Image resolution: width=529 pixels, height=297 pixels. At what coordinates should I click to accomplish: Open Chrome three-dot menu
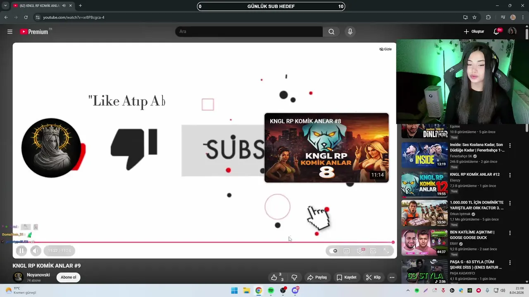(523, 17)
